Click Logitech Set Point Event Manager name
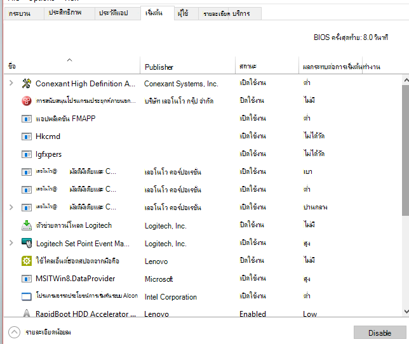 83,244
